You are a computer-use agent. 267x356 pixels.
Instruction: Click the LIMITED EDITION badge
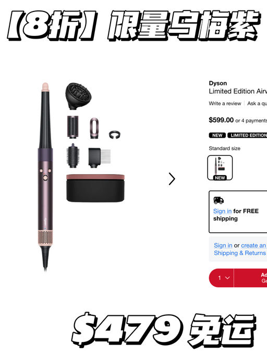tap(247, 136)
